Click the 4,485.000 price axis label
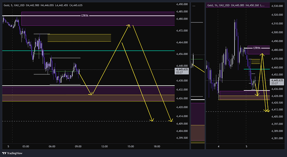Viewport: 287px width, 157px height. (182, 12)
